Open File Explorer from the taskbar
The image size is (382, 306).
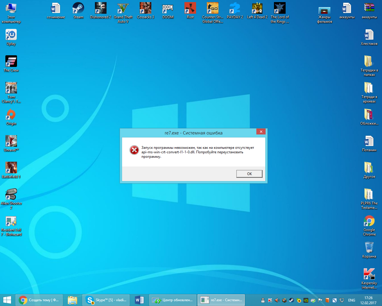point(73,300)
